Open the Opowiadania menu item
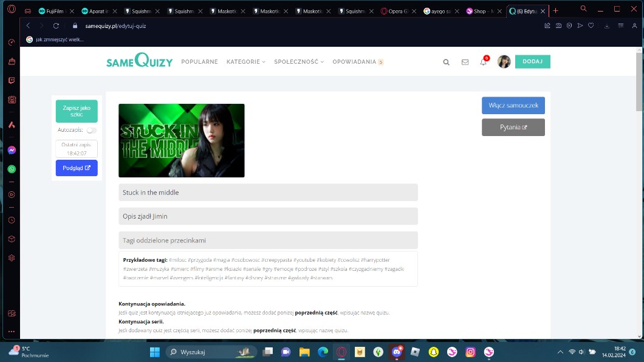This screenshot has width=644, height=362. pos(357,62)
